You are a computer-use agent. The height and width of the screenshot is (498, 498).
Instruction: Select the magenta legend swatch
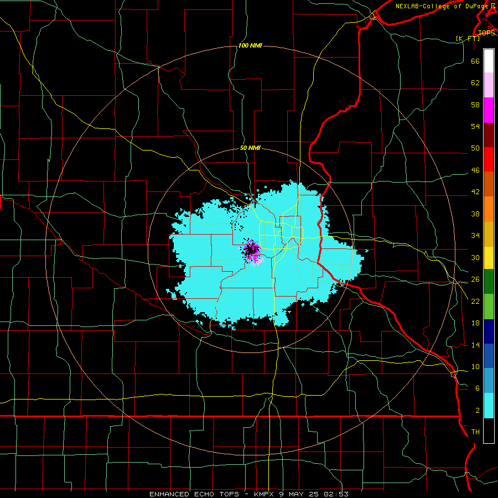489,110
